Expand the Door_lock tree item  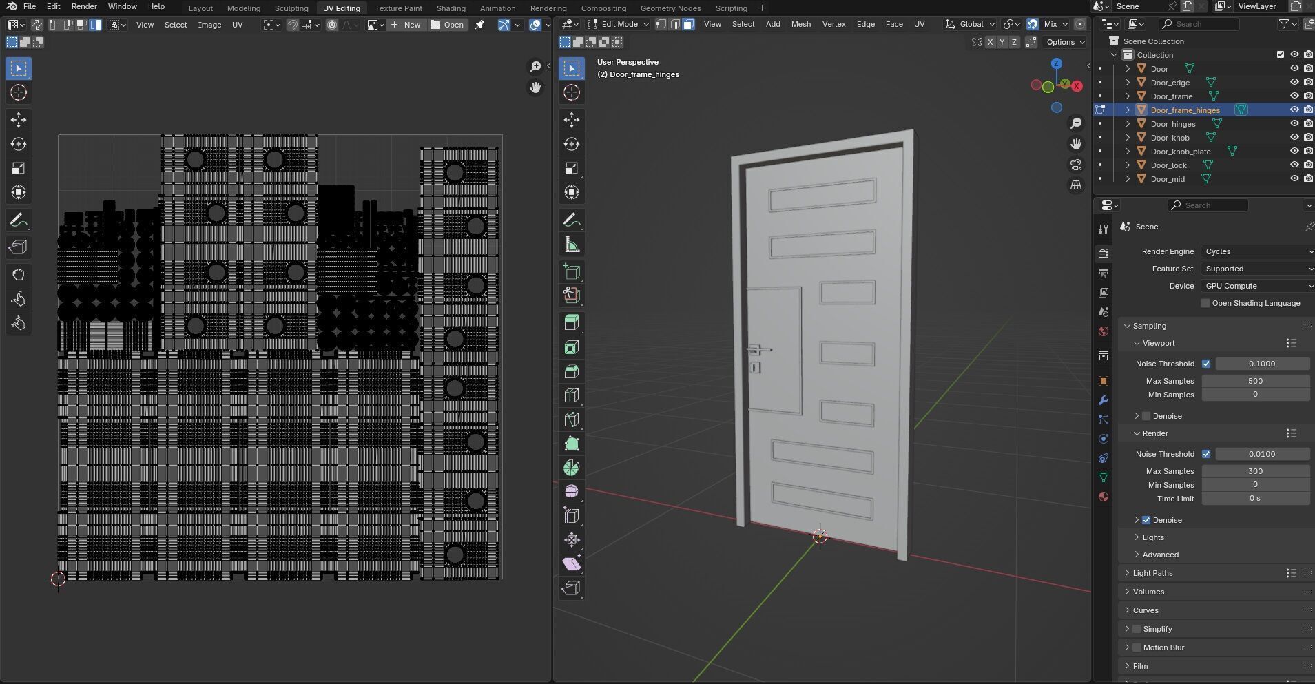click(1128, 165)
